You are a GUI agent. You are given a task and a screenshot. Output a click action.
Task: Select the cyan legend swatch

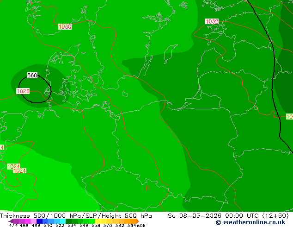[x=62, y=221]
